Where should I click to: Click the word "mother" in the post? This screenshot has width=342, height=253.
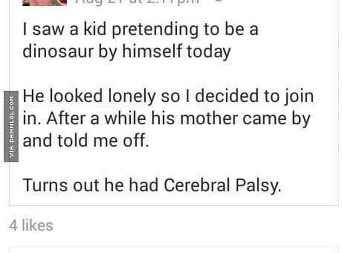(x=209, y=119)
